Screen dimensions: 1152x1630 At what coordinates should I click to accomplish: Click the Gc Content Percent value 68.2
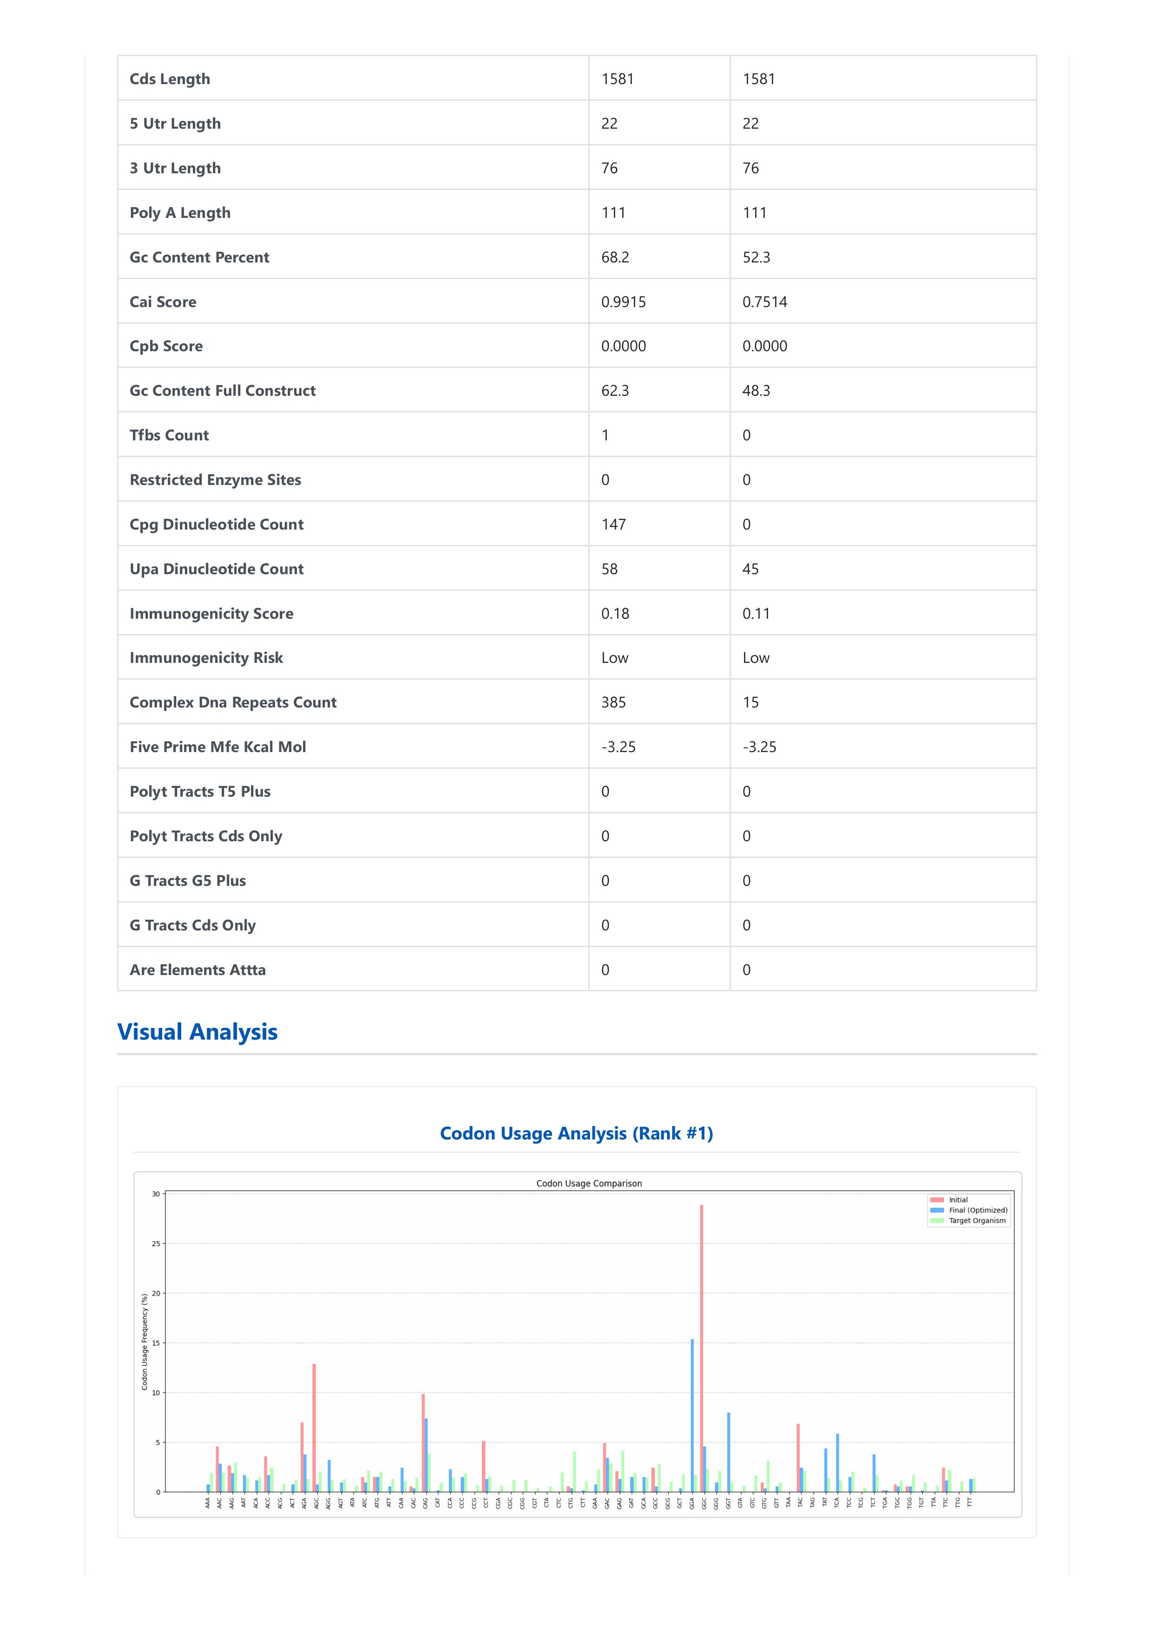click(x=615, y=257)
